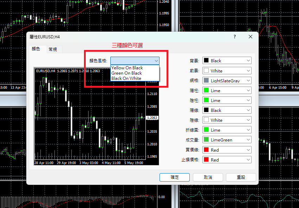Open the 陰柱 color dropdown
Viewport: 299px width, 208px height.
click(227, 100)
